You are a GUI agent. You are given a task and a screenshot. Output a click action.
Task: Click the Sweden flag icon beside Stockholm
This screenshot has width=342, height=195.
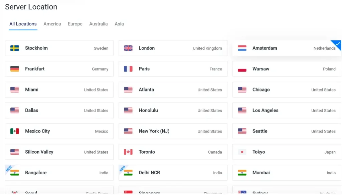click(x=15, y=48)
